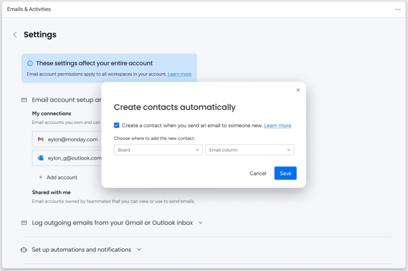Close the Create contacts automatically dialog
Screen dimensions: 408x271
298,90
